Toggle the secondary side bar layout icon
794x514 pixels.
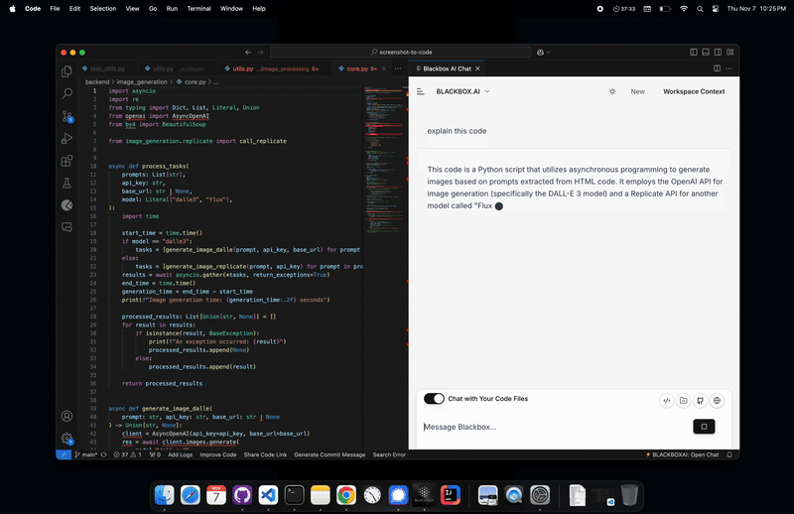click(x=718, y=53)
